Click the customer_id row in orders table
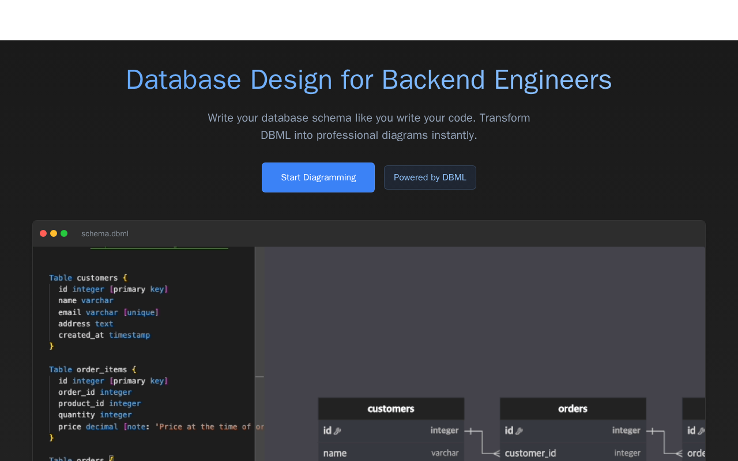 573,453
